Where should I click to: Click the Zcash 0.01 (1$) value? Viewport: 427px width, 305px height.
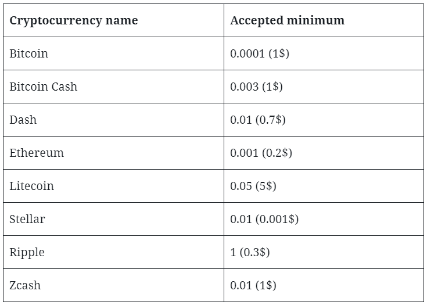(x=253, y=285)
